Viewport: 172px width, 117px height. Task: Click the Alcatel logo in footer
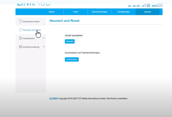(53, 98)
